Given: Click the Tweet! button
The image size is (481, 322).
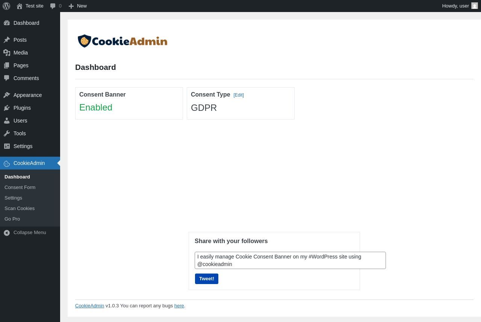Looking at the screenshot, I should (207, 279).
